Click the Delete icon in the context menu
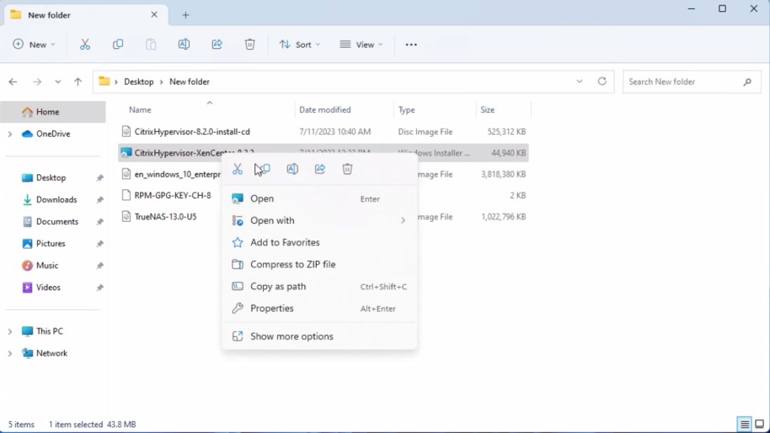This screenshot has height=433, width=770. coord(347,169)
